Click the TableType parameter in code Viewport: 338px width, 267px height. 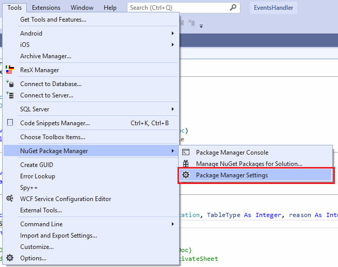pos(223,214)
